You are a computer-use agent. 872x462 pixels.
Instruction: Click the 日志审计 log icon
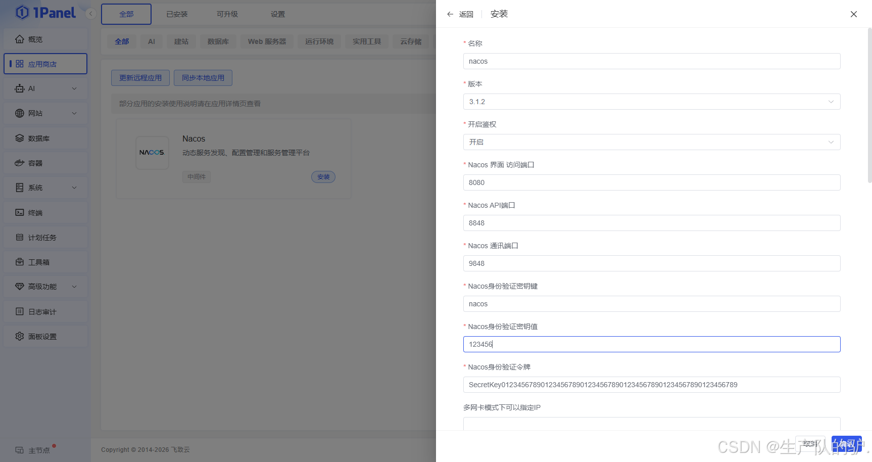click(x=20, y=311)
